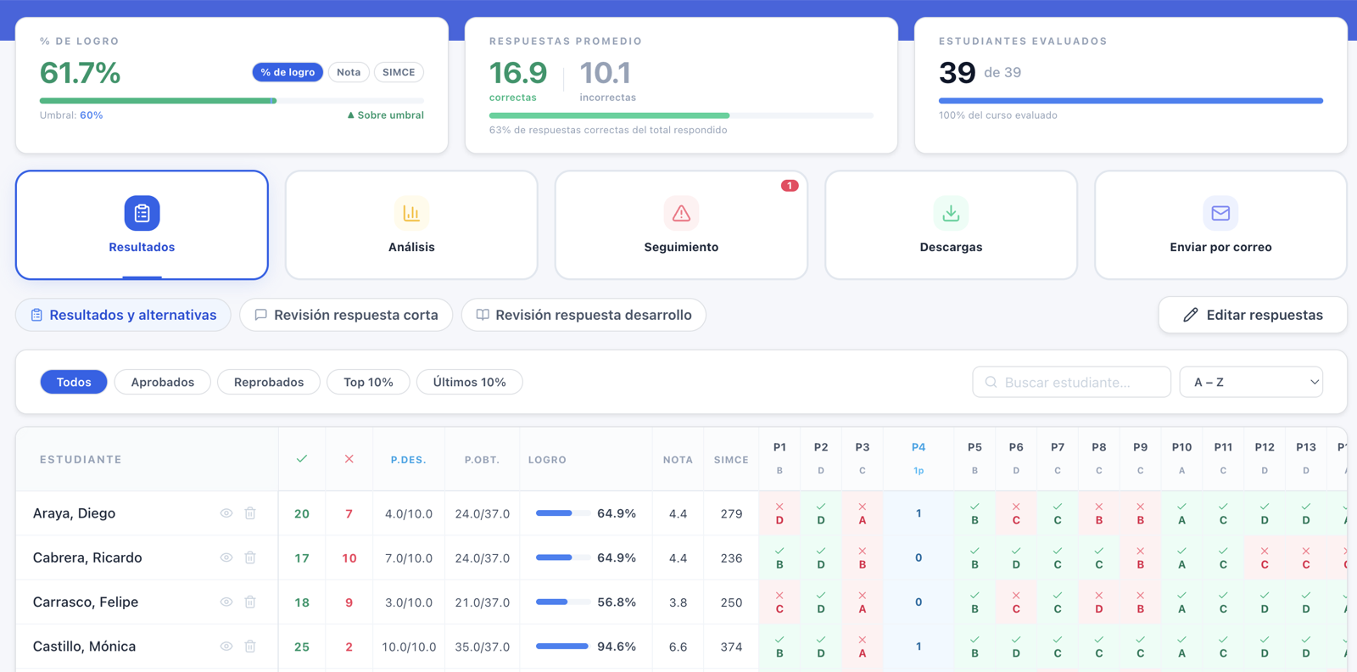
Task: Sort by the P.DES. column header
Action: point(408,460)
